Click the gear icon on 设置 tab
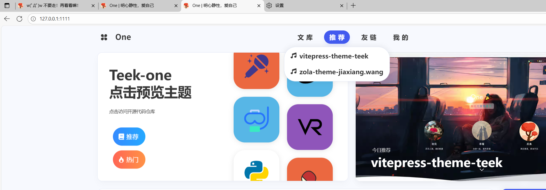The width and height of the screenshot is (546, 190). [269, 6]
